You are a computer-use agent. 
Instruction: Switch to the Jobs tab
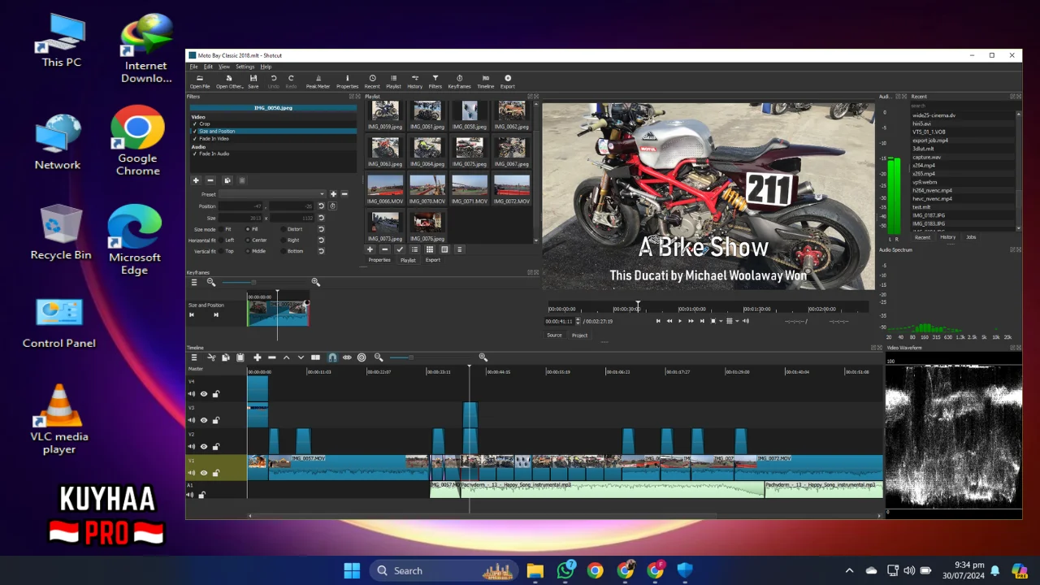[x=971, y=237]
